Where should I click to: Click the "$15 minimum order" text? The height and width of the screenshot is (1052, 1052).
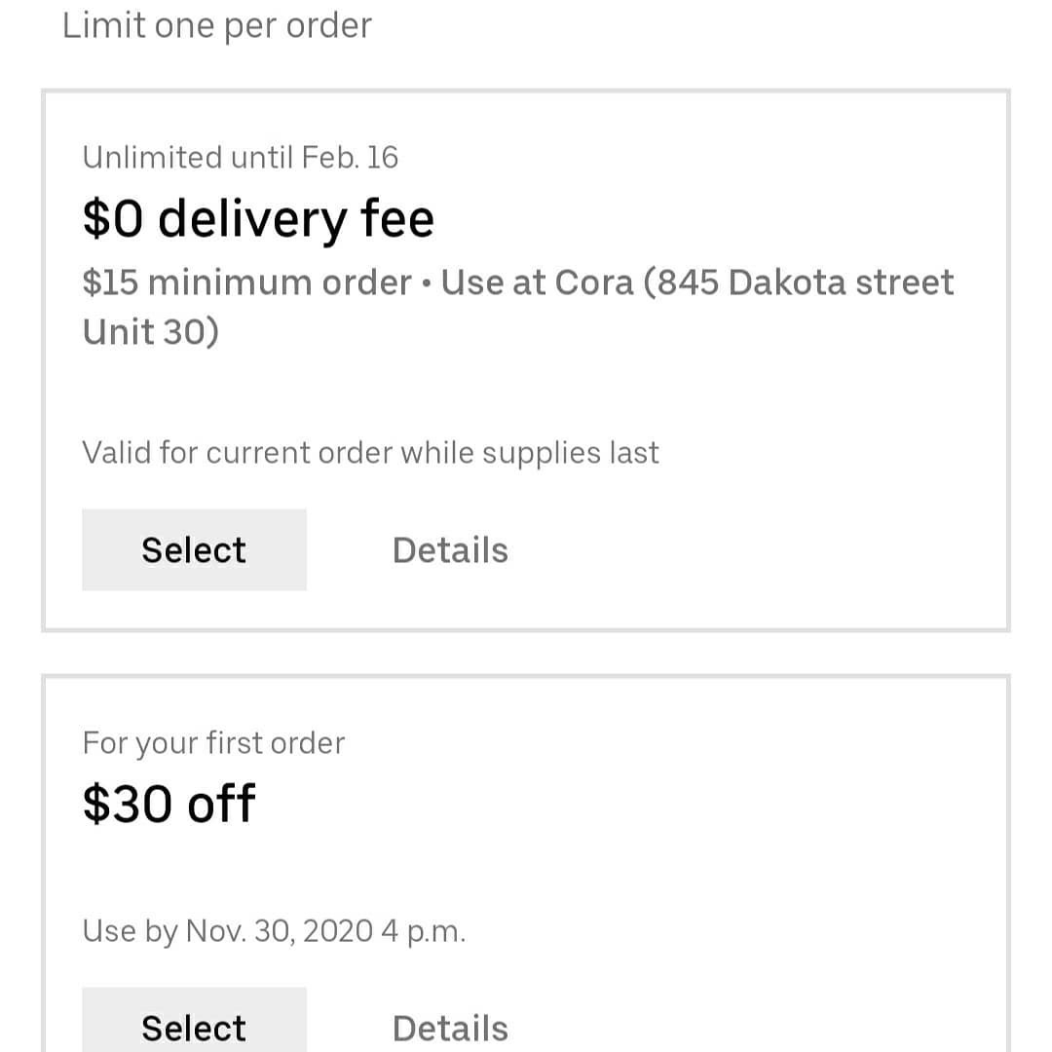[246, 282]
